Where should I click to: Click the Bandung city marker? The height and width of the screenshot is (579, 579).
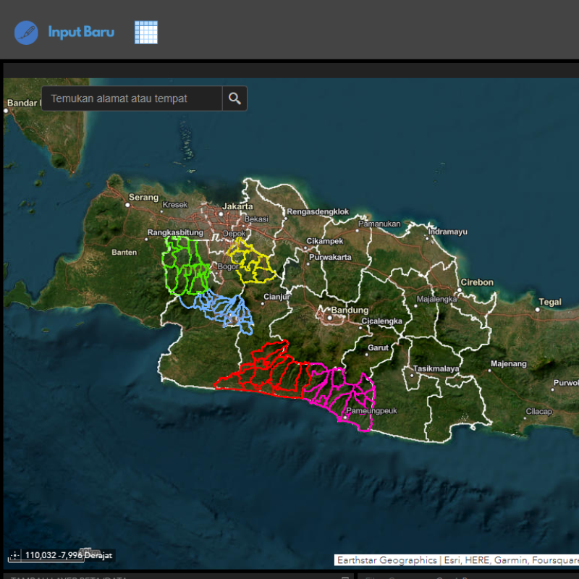(329, 316)
